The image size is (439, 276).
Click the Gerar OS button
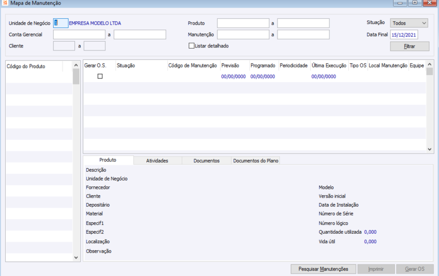coord(414,269)
